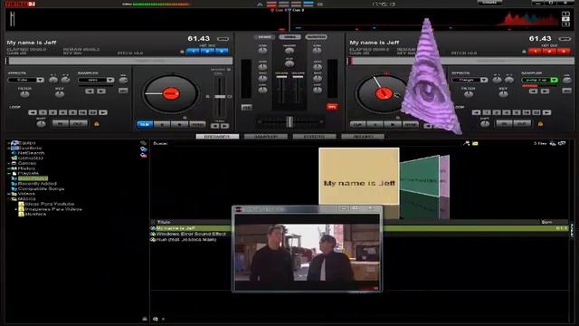Trigger right deck red hot cue 1
This screenshot has height=326, width=579.
pos(535,52)
